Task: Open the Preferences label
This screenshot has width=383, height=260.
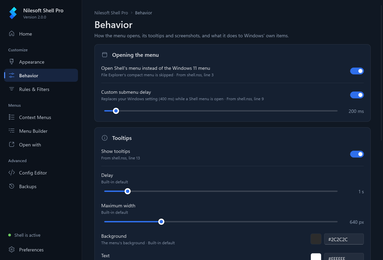Action: (x=31, y=250)
